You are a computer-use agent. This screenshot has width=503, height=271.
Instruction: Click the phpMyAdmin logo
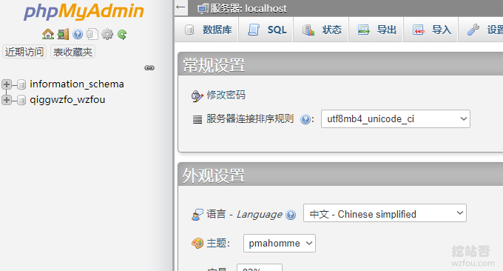pyautogui.click(x=84, y=12)
